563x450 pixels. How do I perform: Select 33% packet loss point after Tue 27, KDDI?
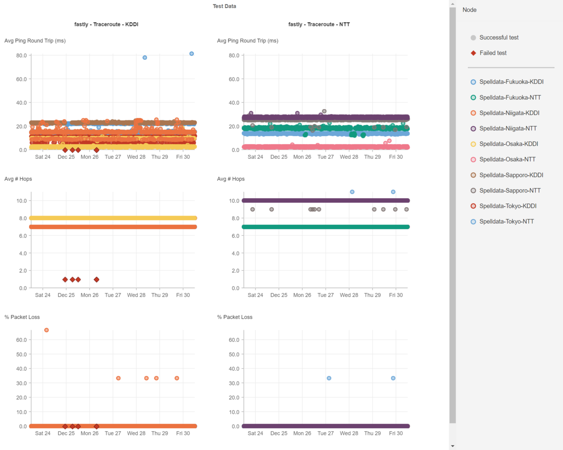(118, 378)
